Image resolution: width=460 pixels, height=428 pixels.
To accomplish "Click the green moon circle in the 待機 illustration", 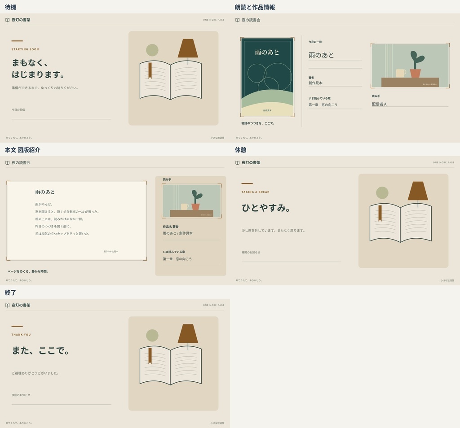I will pos(152,50).
